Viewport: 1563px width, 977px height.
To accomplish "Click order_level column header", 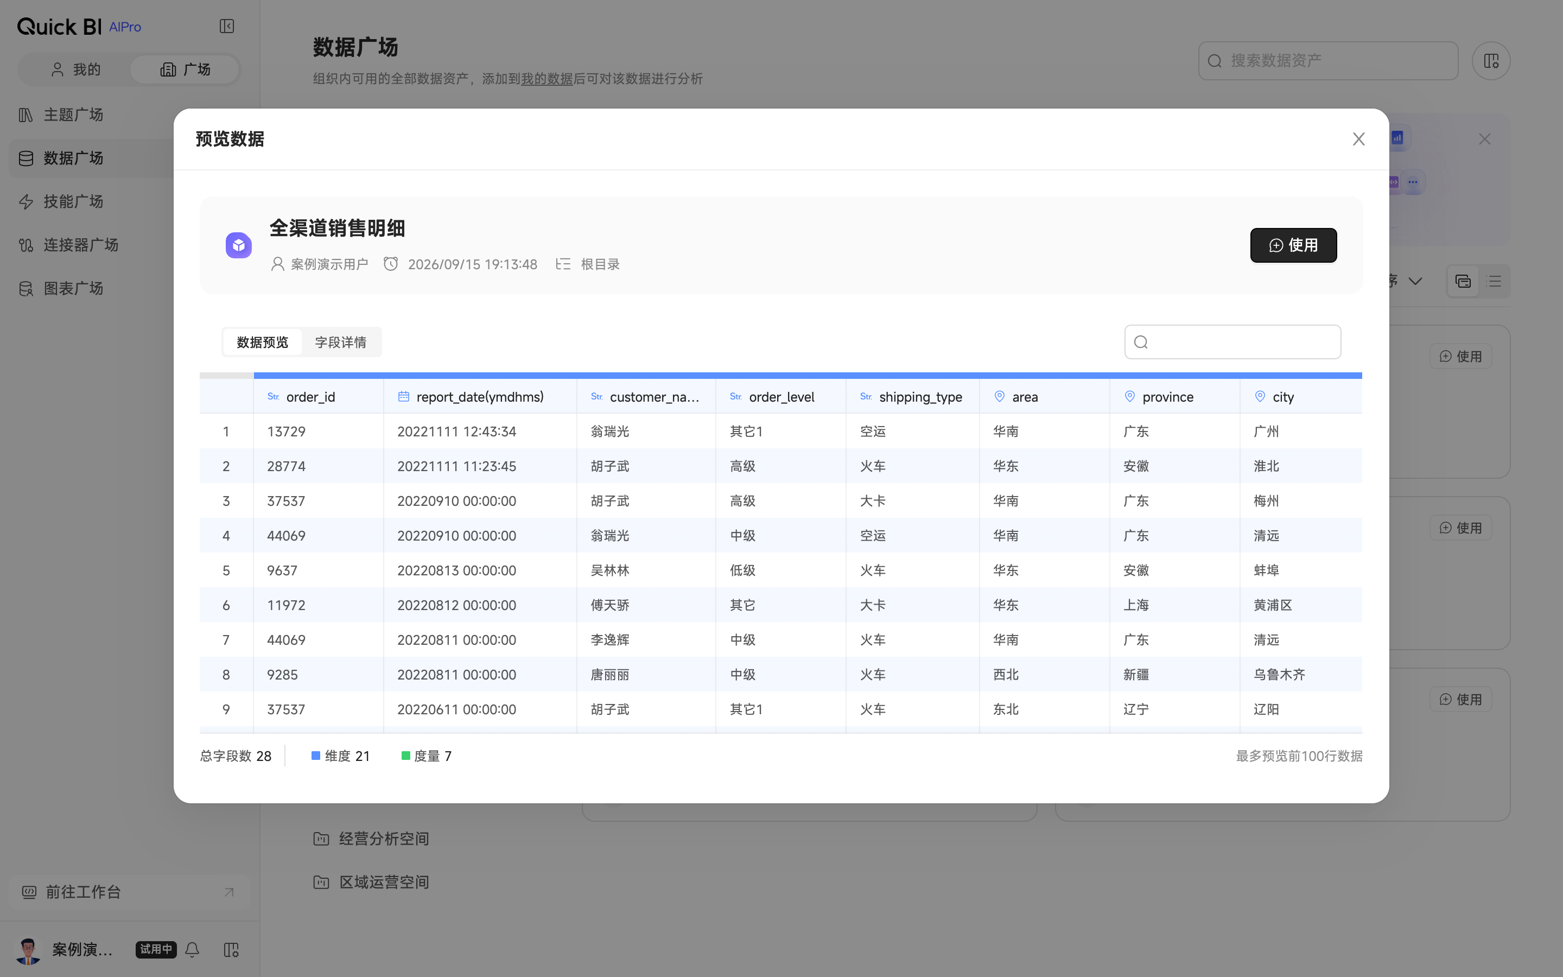I will [x=781, y=396].
